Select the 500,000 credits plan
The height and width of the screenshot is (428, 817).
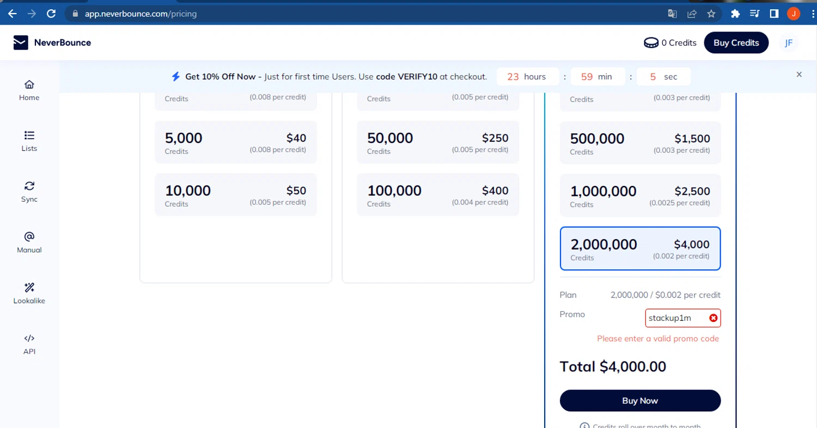tap(640, 142)
